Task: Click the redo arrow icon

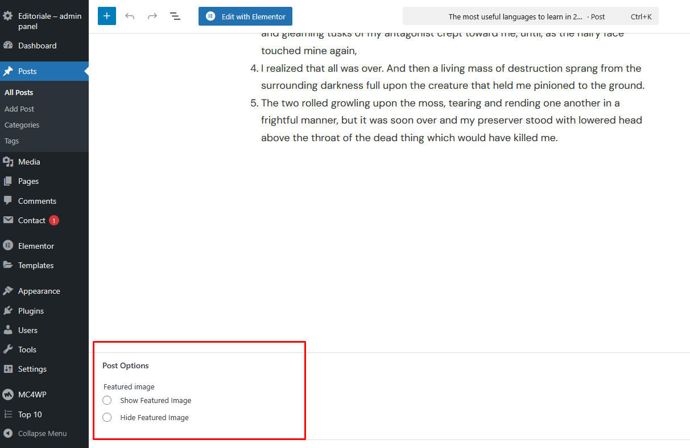Action: [x=152, y=16]
